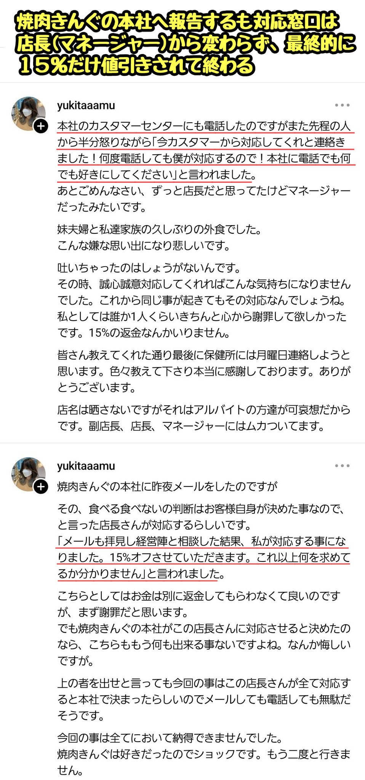Select the sentence あとごめんなさい、ずっと店長だと思ってた
This screenshot has width=365, height=780.
pyautogui.click(x=204, y=199)
